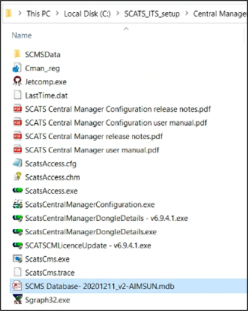Expand chevron after Local Disk (C:)
Image resolution: width=248 pixels, height=311 pixels.
pyautogui.click(x=117, y=14)
